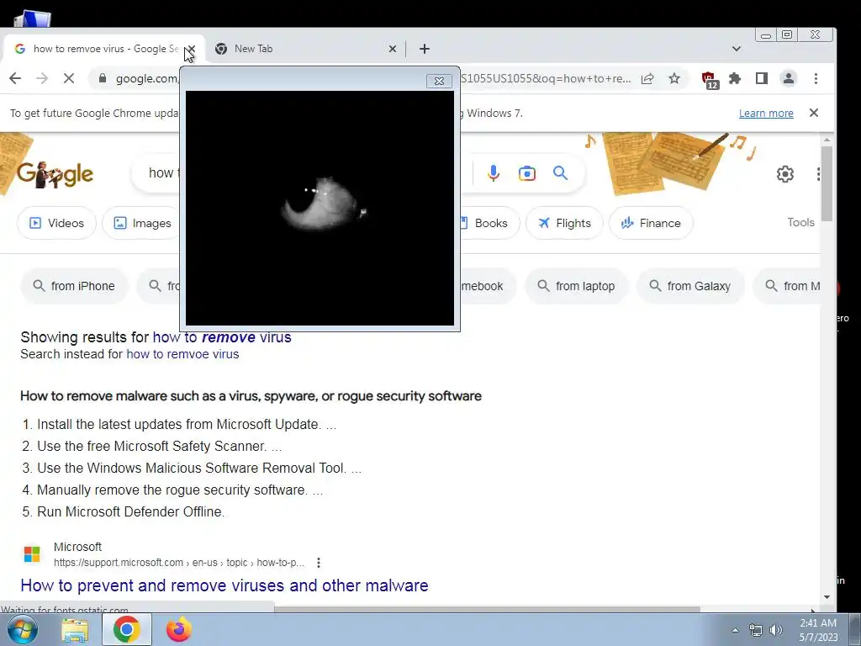Screen dimensions: 861x646
Task: Filter results by Finance
Action: click(x=651, y=223)
